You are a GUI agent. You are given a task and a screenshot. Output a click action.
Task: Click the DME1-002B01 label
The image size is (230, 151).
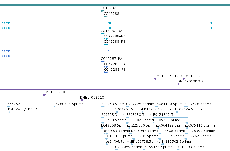55,92
